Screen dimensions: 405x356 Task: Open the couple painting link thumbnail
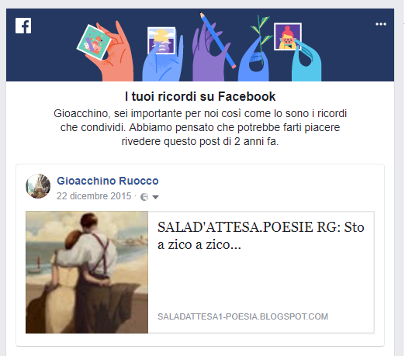(87, 272)
